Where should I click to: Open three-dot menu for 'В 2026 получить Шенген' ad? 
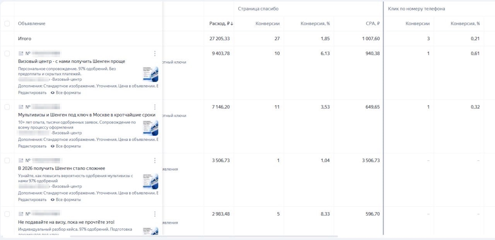click(x=155, y=161)
